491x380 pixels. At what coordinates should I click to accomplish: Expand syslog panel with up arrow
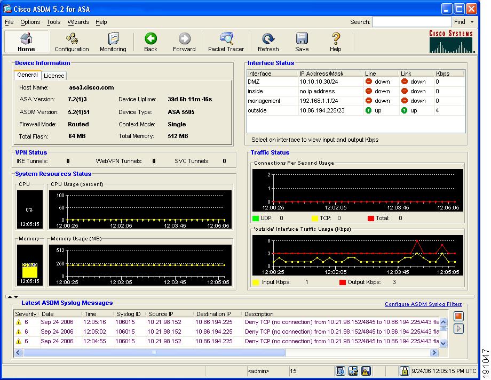[x=10, y=296]
